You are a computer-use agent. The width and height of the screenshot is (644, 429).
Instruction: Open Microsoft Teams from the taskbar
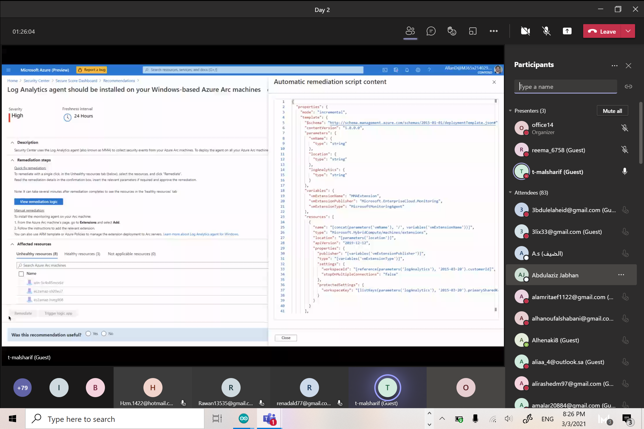[x=269, y=419]
